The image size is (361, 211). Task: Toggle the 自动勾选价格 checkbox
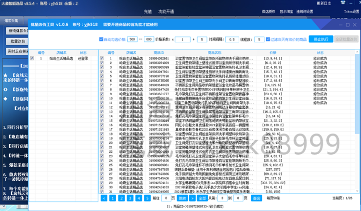[101, 39]
